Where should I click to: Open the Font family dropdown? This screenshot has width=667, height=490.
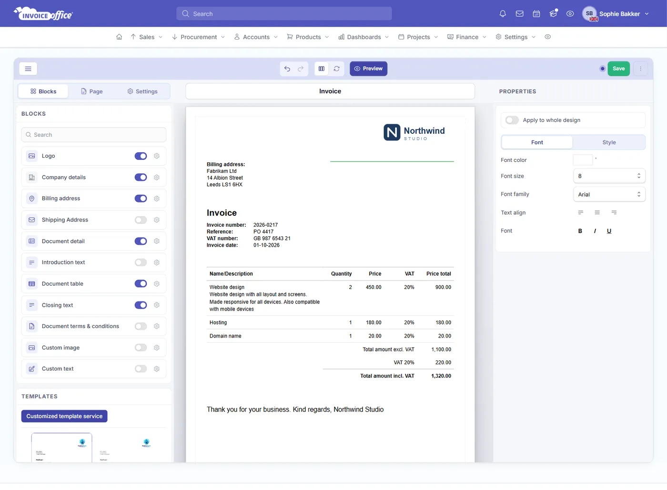pyautogui.click(x=609, y=194)
